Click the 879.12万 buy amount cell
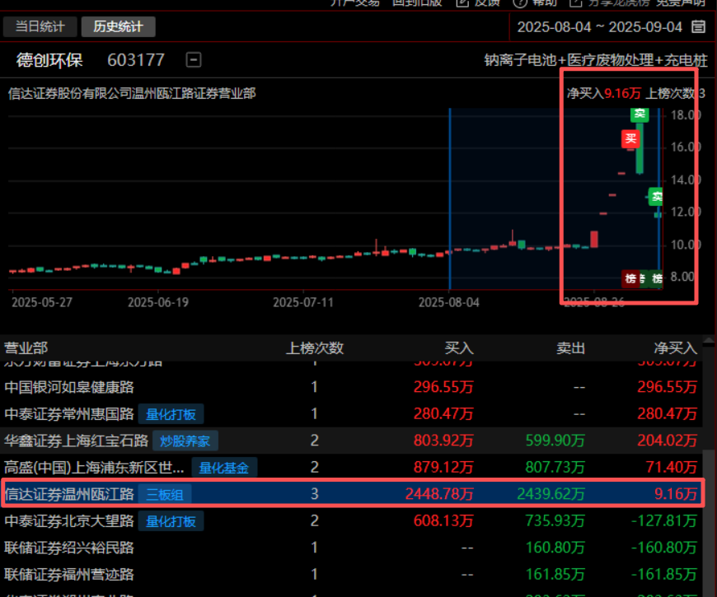This screenshot has height=597, width=717. point(443,467)
